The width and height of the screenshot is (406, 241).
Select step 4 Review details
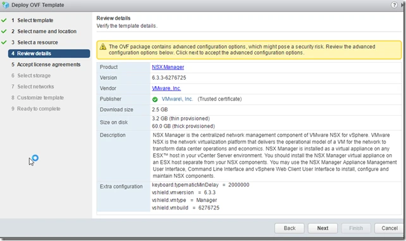[49, 53]
